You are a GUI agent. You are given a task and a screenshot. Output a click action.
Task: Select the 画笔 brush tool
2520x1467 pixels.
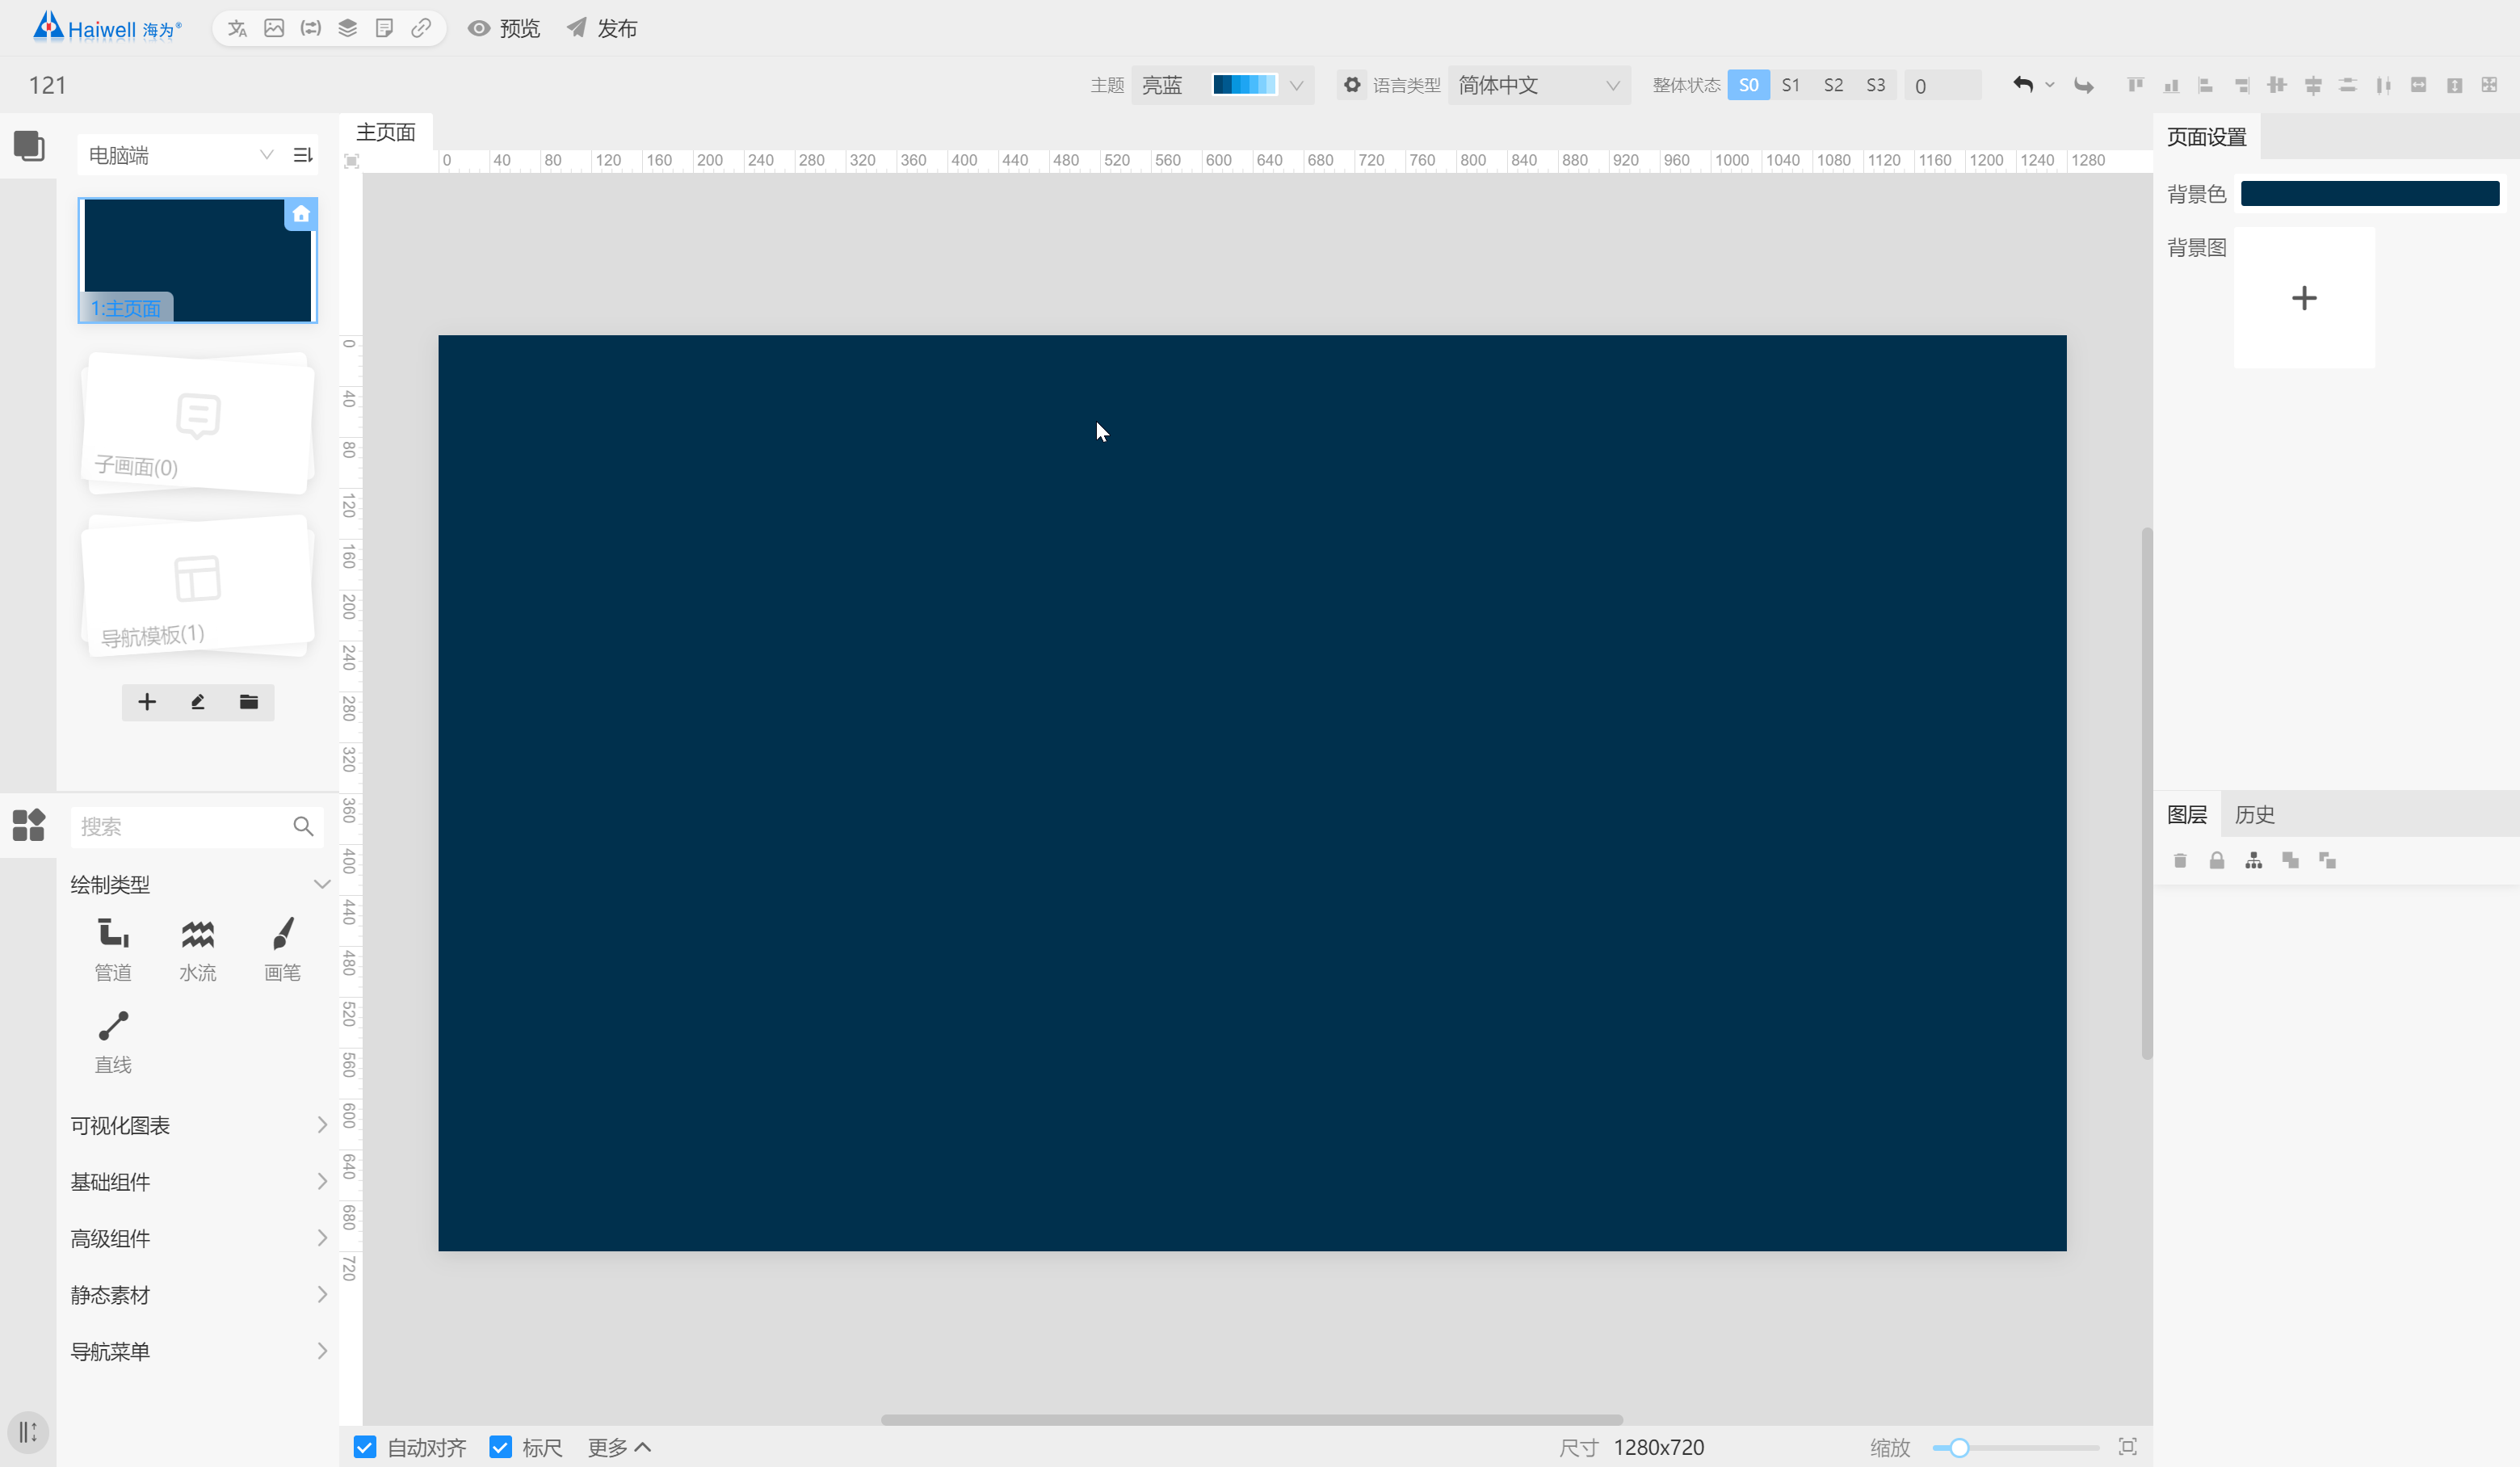[x=283, y=949]
